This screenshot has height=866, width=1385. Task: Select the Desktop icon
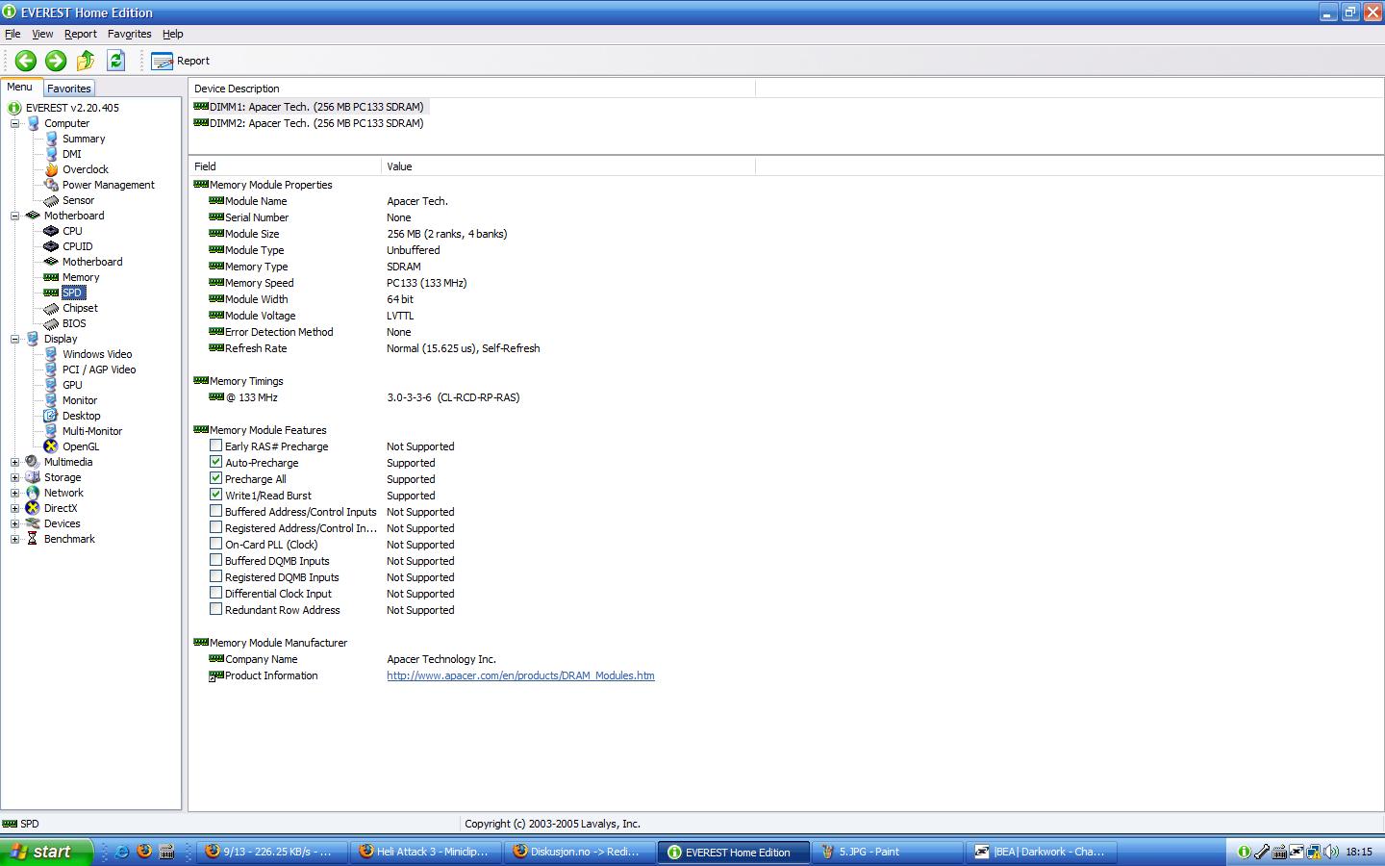tap(51, 416)
